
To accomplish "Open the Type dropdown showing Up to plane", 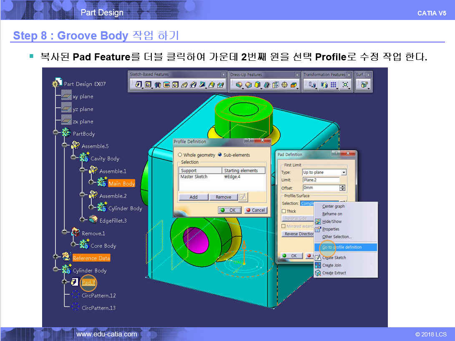I will click(344, 172).
